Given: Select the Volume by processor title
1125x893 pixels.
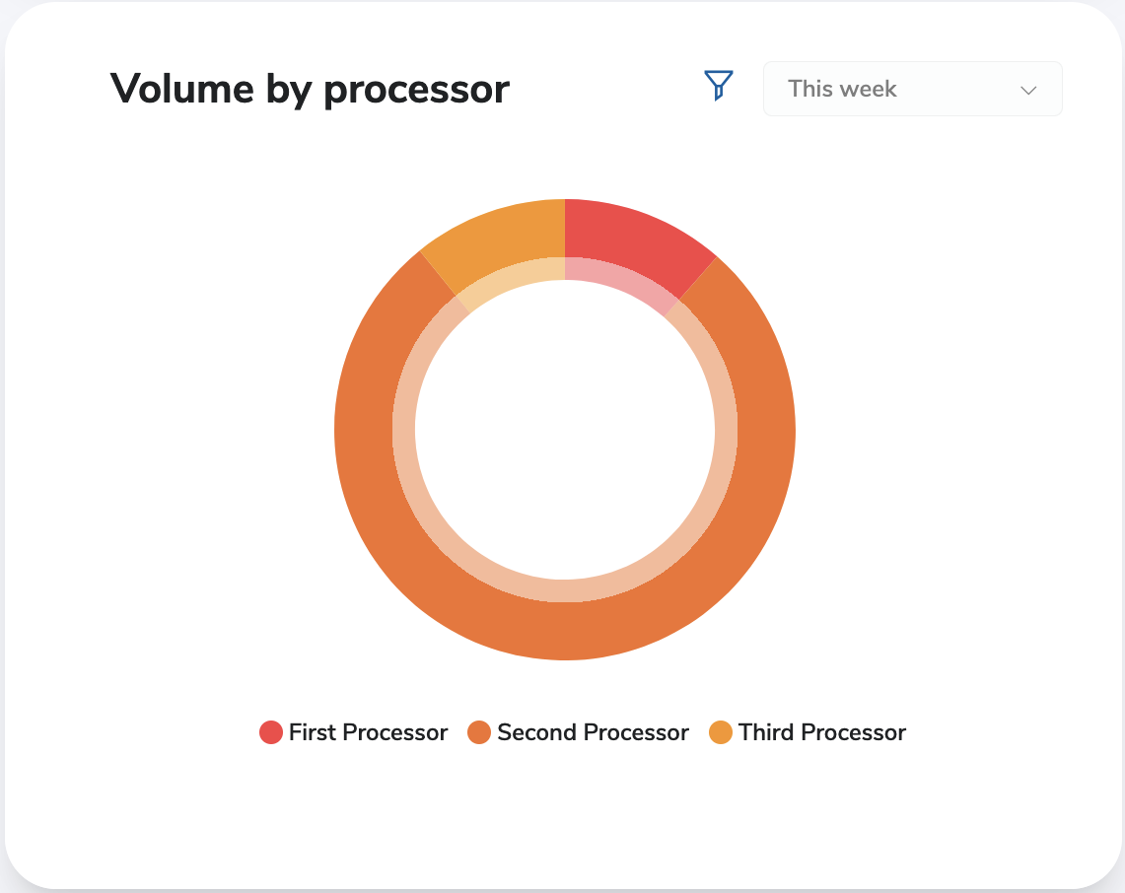Looking at the screenshot, I should [312, 89].
